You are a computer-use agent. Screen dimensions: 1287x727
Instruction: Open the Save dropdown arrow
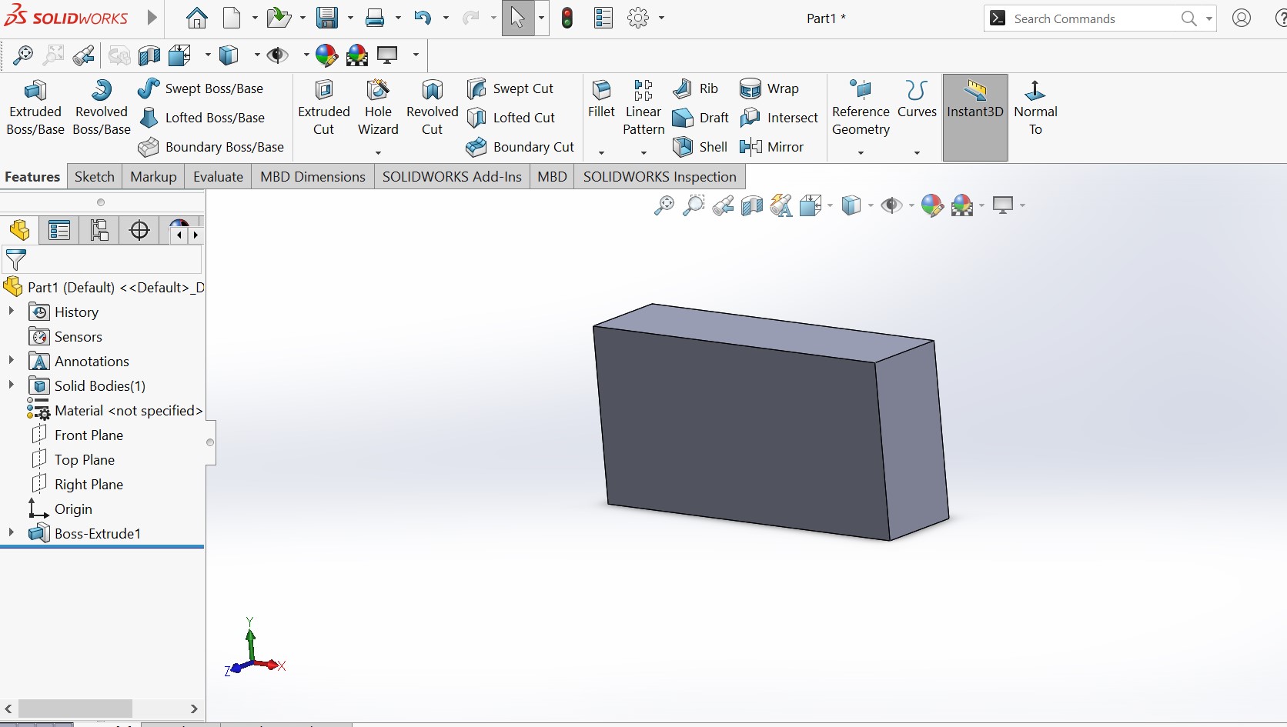(350, 18)
